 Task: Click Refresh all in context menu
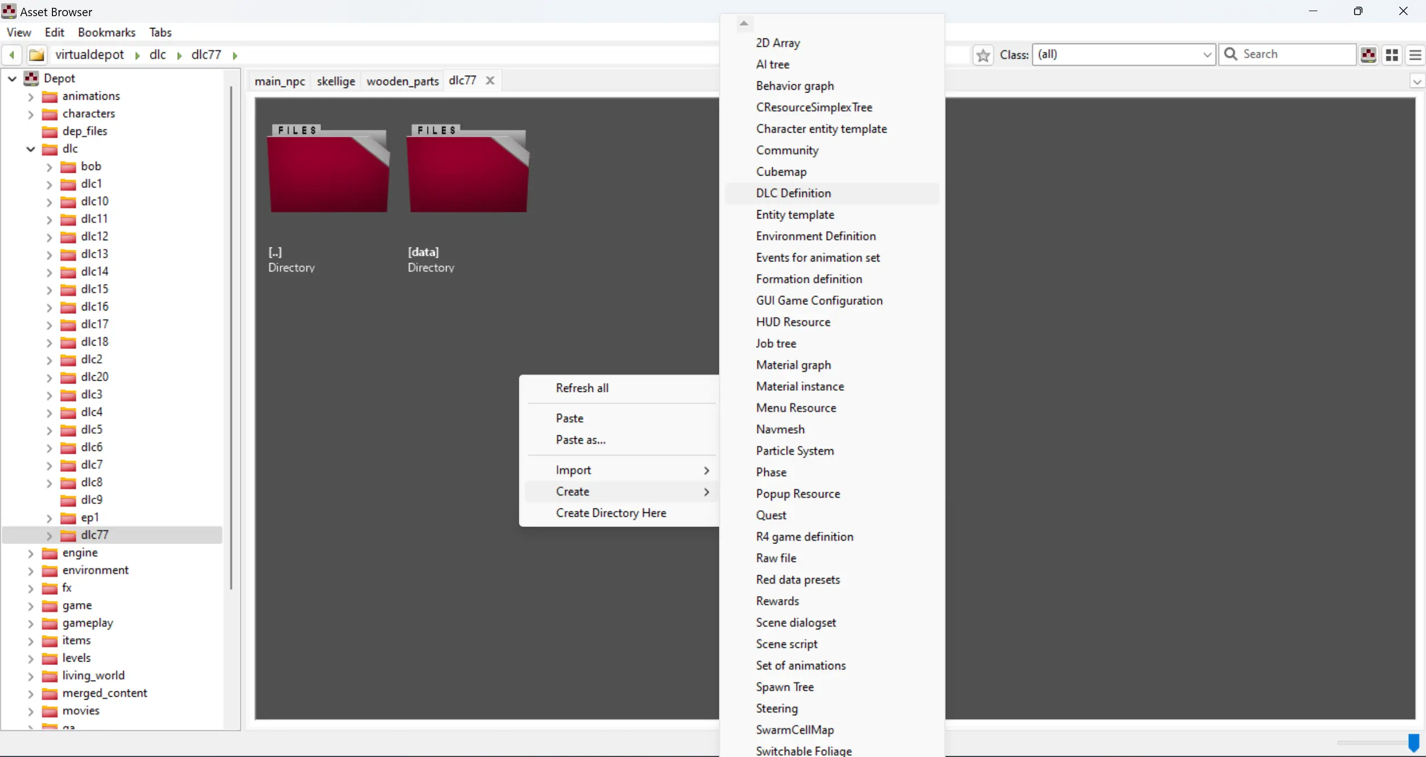pos(620,388)
